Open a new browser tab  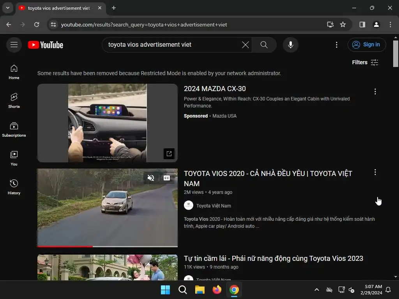[114, 8]
